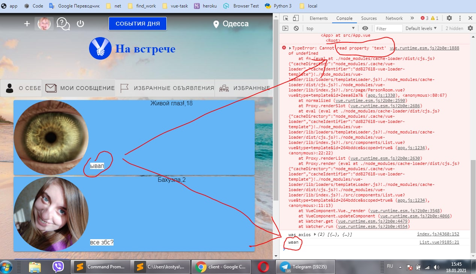Expand the was axios array output
This screenshot has width=476, height=274.
[x=315, y=234]
